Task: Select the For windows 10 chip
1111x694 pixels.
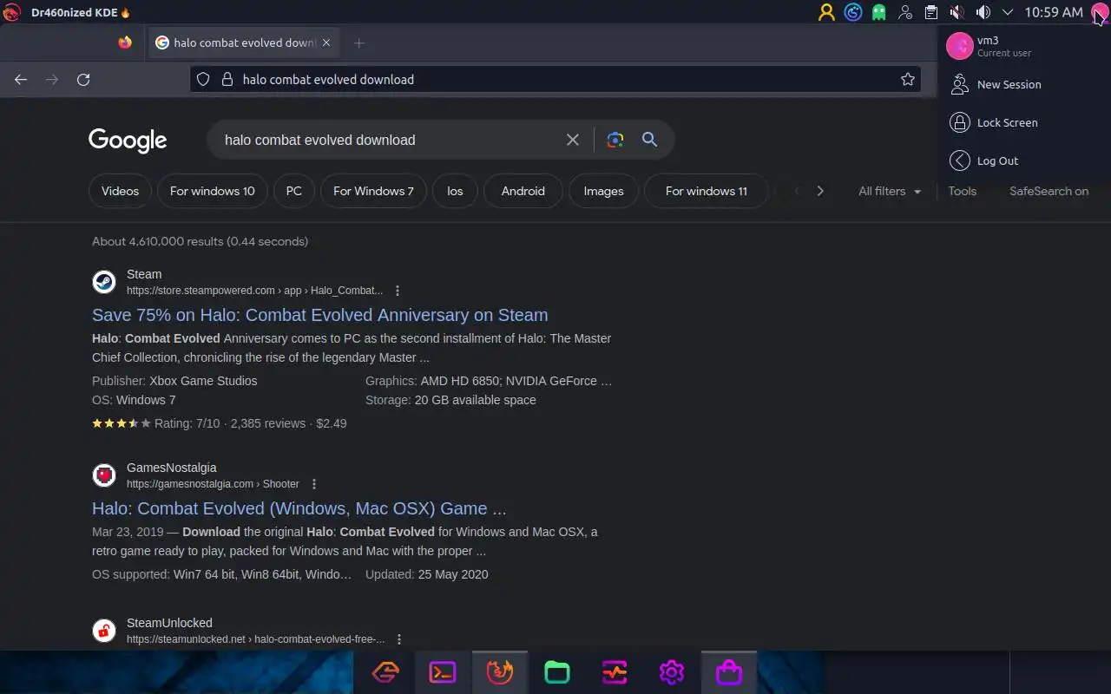Action: pos(213,191)
